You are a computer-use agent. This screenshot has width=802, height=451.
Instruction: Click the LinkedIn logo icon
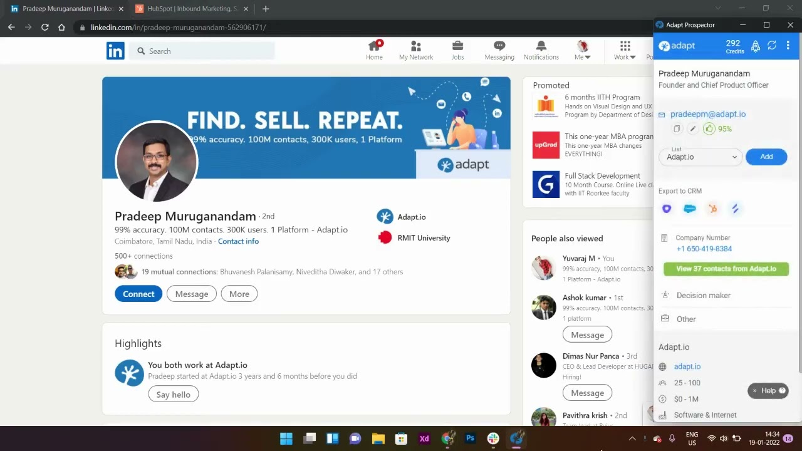115,51
